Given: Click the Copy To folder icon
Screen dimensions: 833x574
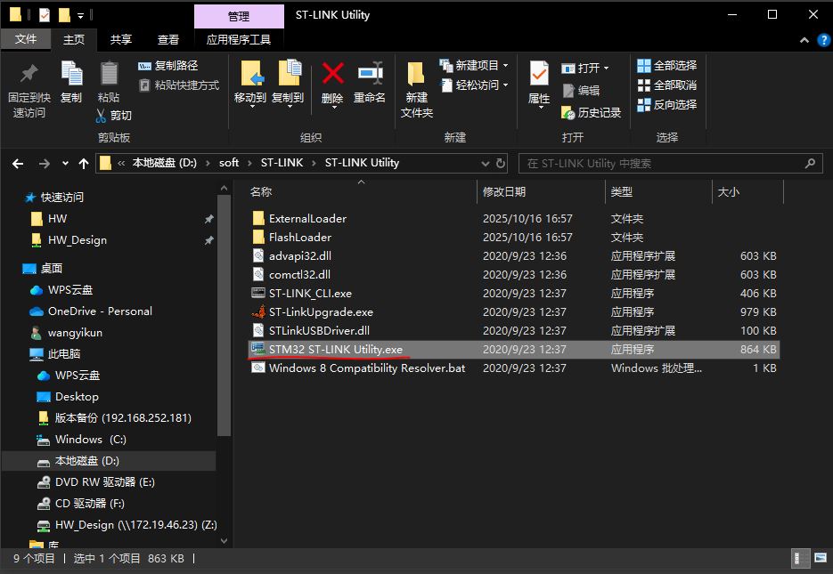Looking at the screenshot, I should point(290,73).
